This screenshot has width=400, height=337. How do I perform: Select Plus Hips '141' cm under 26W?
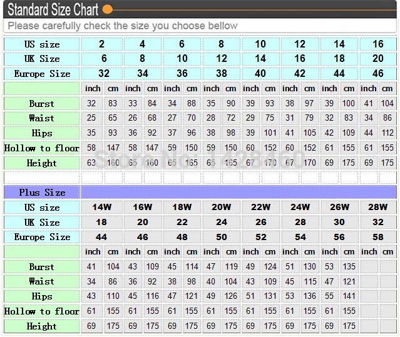click(349, 296)
